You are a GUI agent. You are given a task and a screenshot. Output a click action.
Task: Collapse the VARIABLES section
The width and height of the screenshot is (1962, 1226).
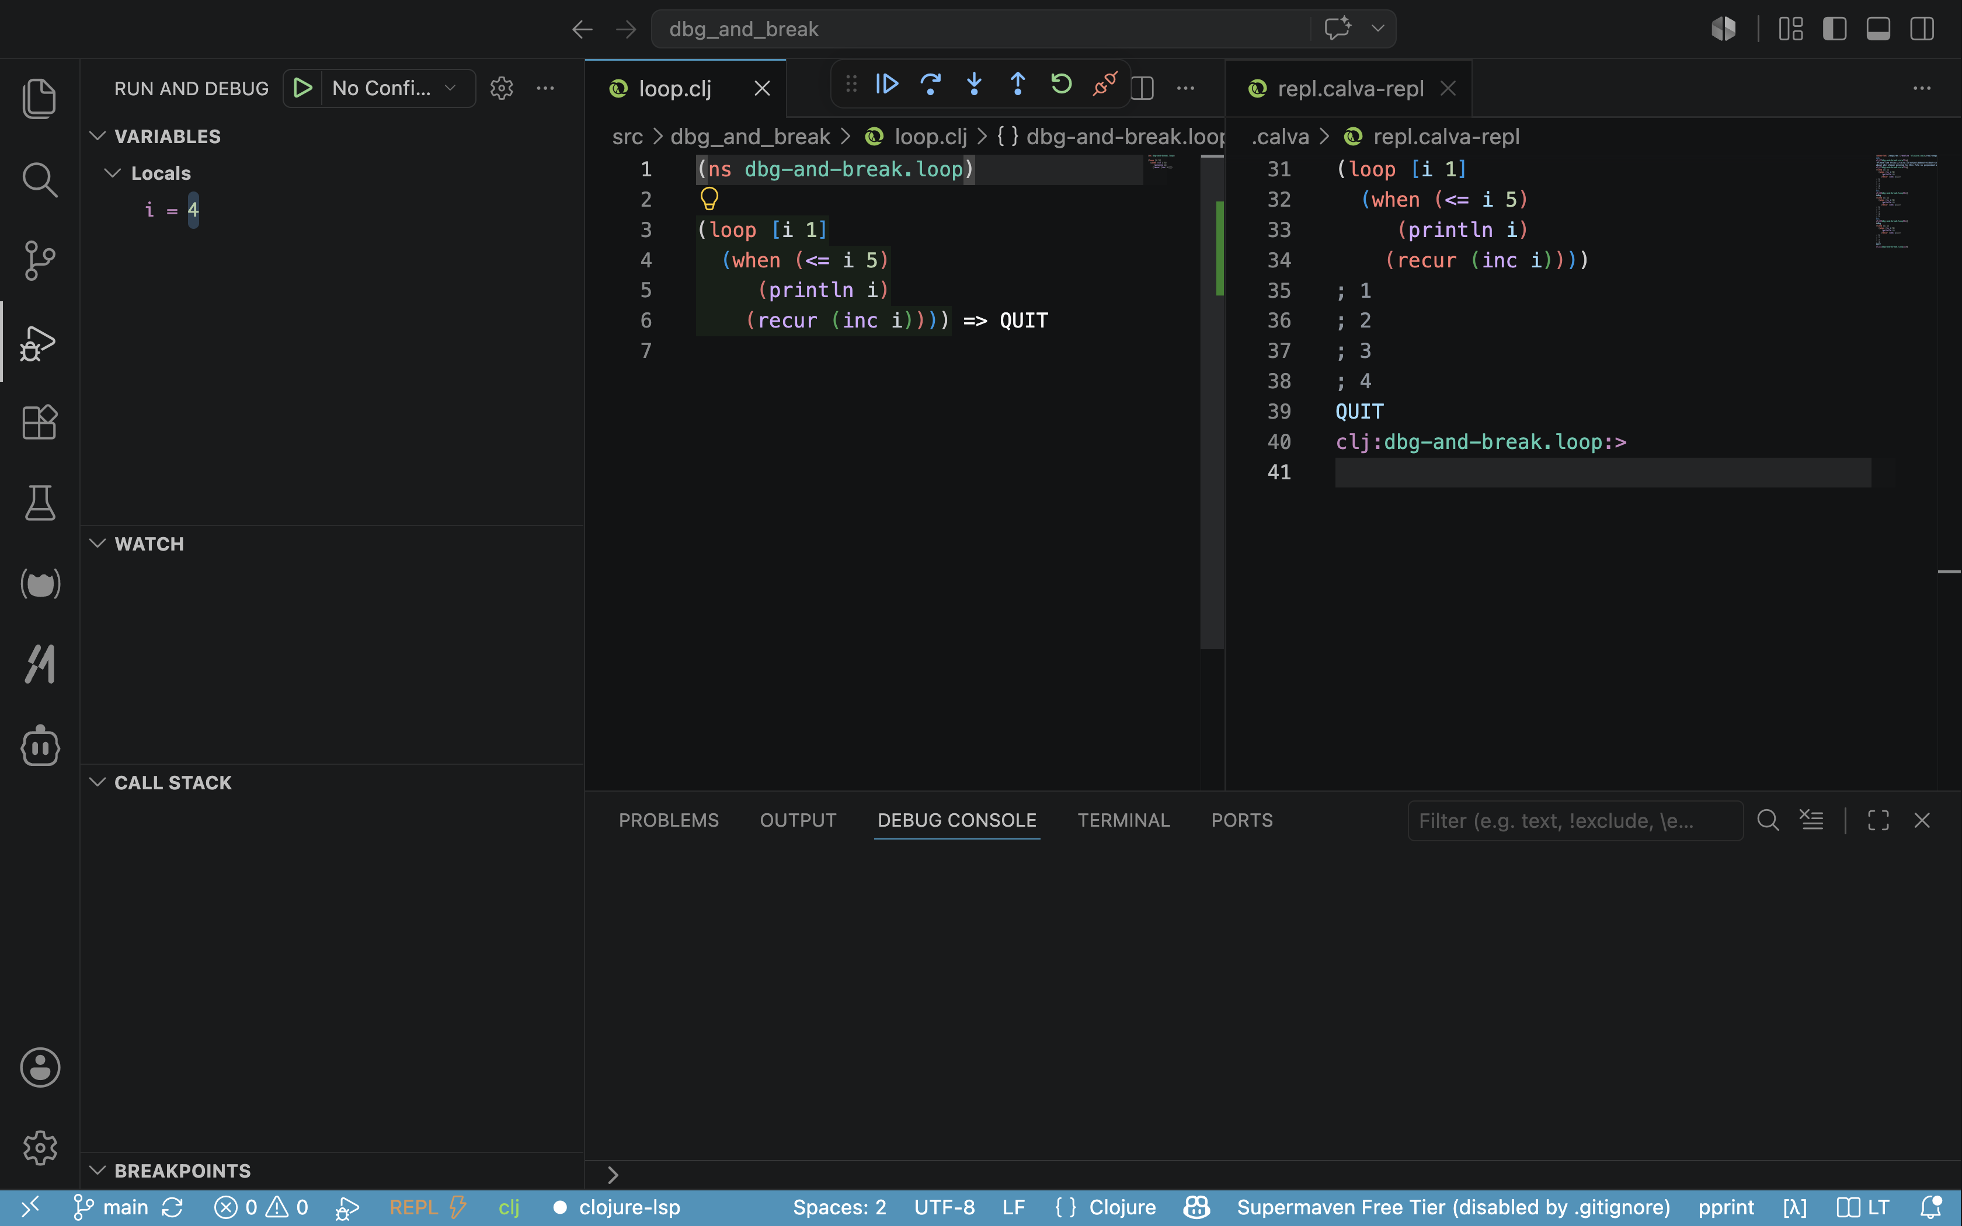click(98, 135)
